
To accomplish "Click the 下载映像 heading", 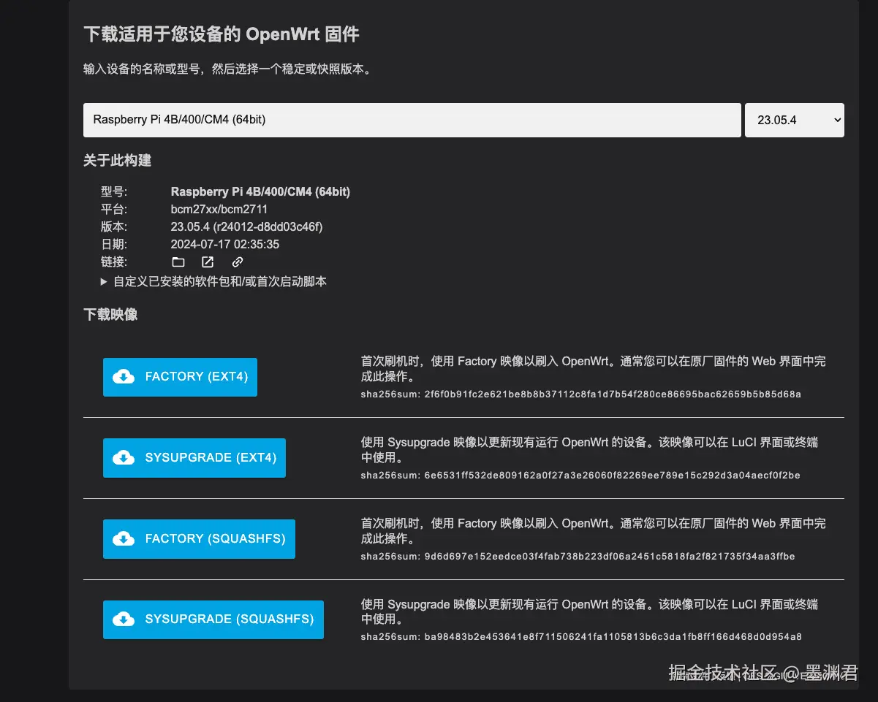I will coord(110,315).
